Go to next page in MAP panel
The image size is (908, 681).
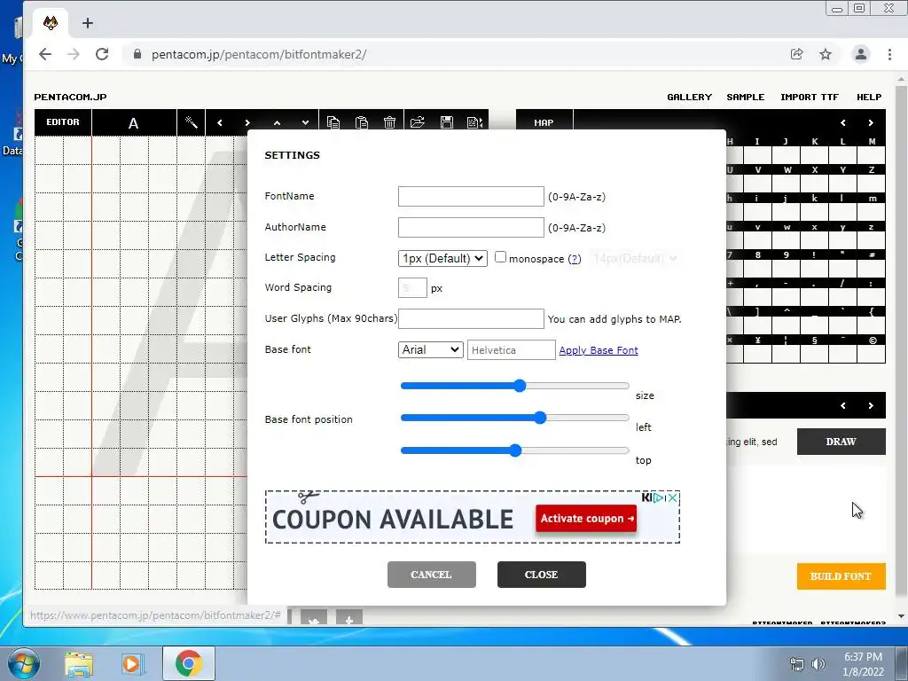[871, 122]
